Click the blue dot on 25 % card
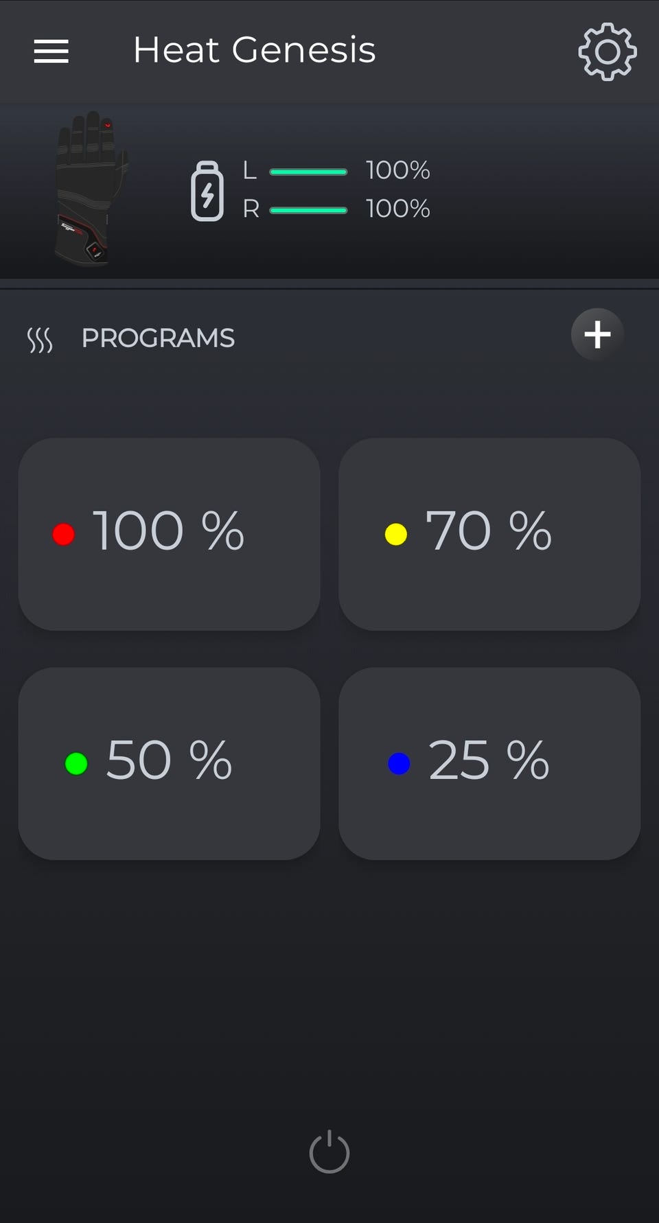 click(399, 763)
